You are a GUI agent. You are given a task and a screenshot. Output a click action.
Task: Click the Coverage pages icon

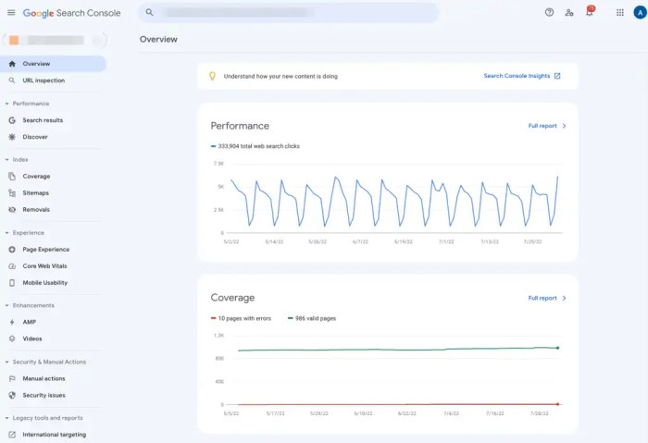pos(12,177)
